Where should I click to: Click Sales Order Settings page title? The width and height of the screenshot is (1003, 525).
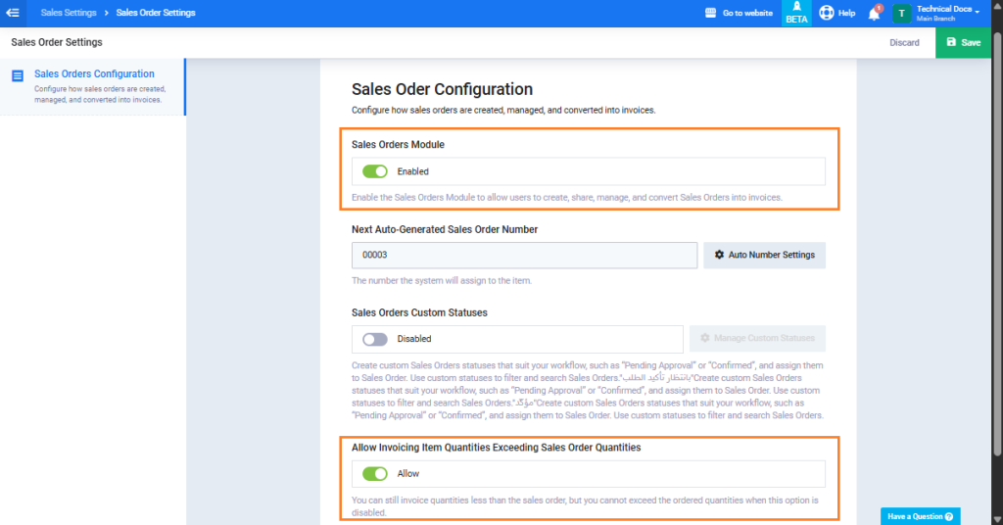56,42
